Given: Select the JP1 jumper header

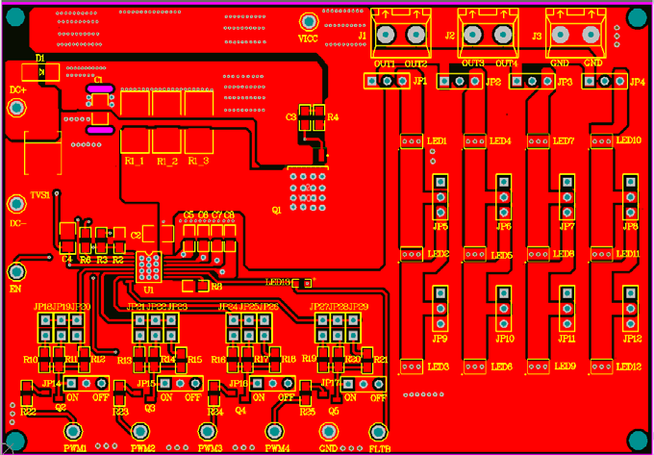Looking at the screenshot, I should pyautogui.click(x=387, y=82).
